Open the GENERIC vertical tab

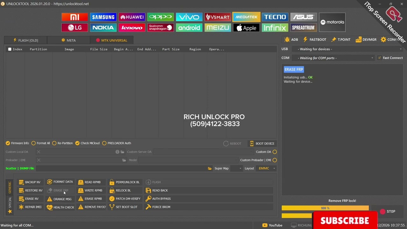[10, 187]
